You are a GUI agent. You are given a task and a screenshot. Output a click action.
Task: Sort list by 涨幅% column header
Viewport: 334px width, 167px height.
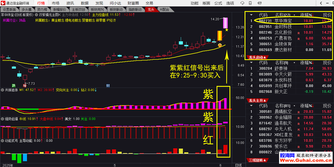pyautogui.click(x=306, y=15)
